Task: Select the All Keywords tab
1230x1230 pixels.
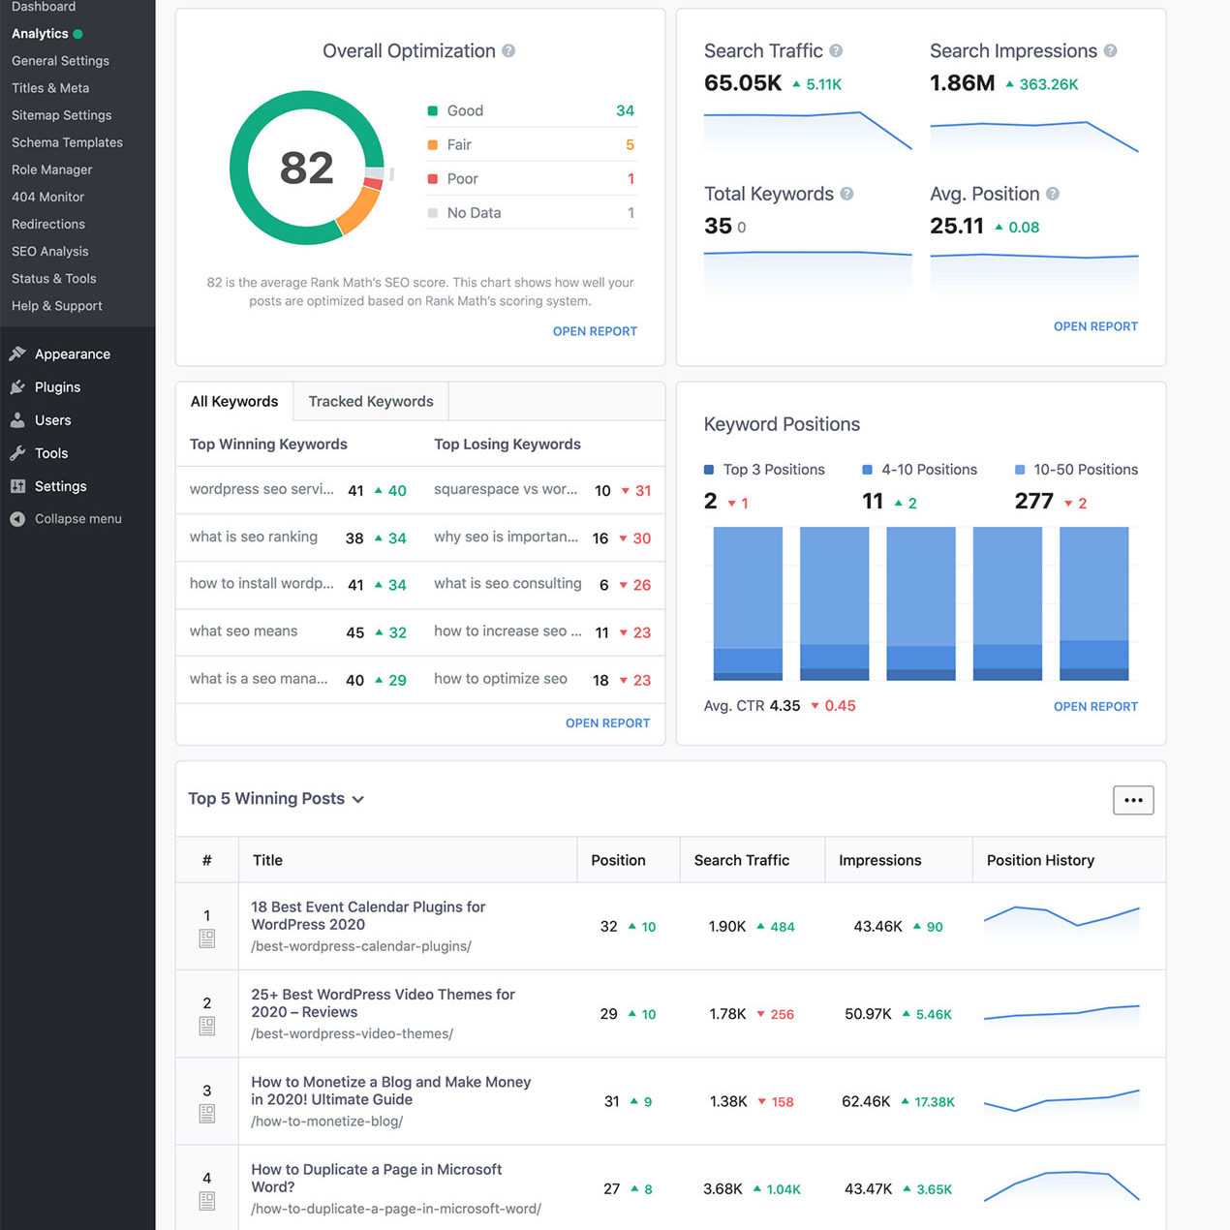Action: (x=234, y=401)
